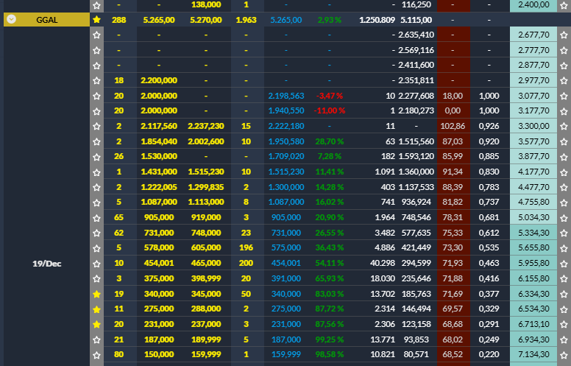Viewport: 571px width, 366px height.
Task: Click last price 1.950,580
Action: click(285, 141)
